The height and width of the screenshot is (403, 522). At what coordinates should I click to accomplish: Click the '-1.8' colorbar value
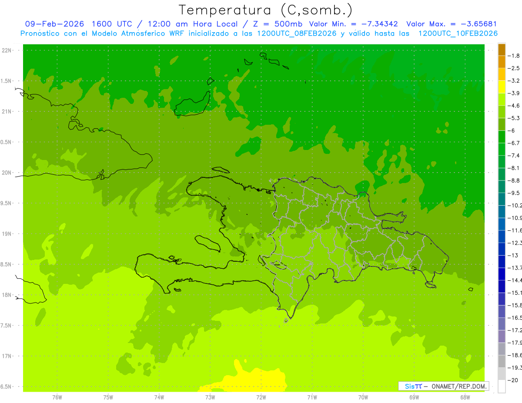tap(514, 56)
